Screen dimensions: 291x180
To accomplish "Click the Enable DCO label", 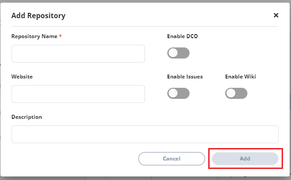I will 182,36.
